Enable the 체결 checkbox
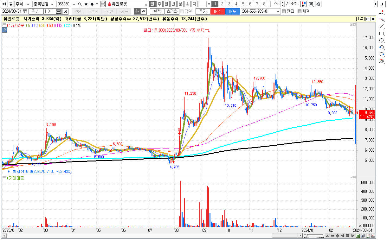 click(x=299, y=11)
